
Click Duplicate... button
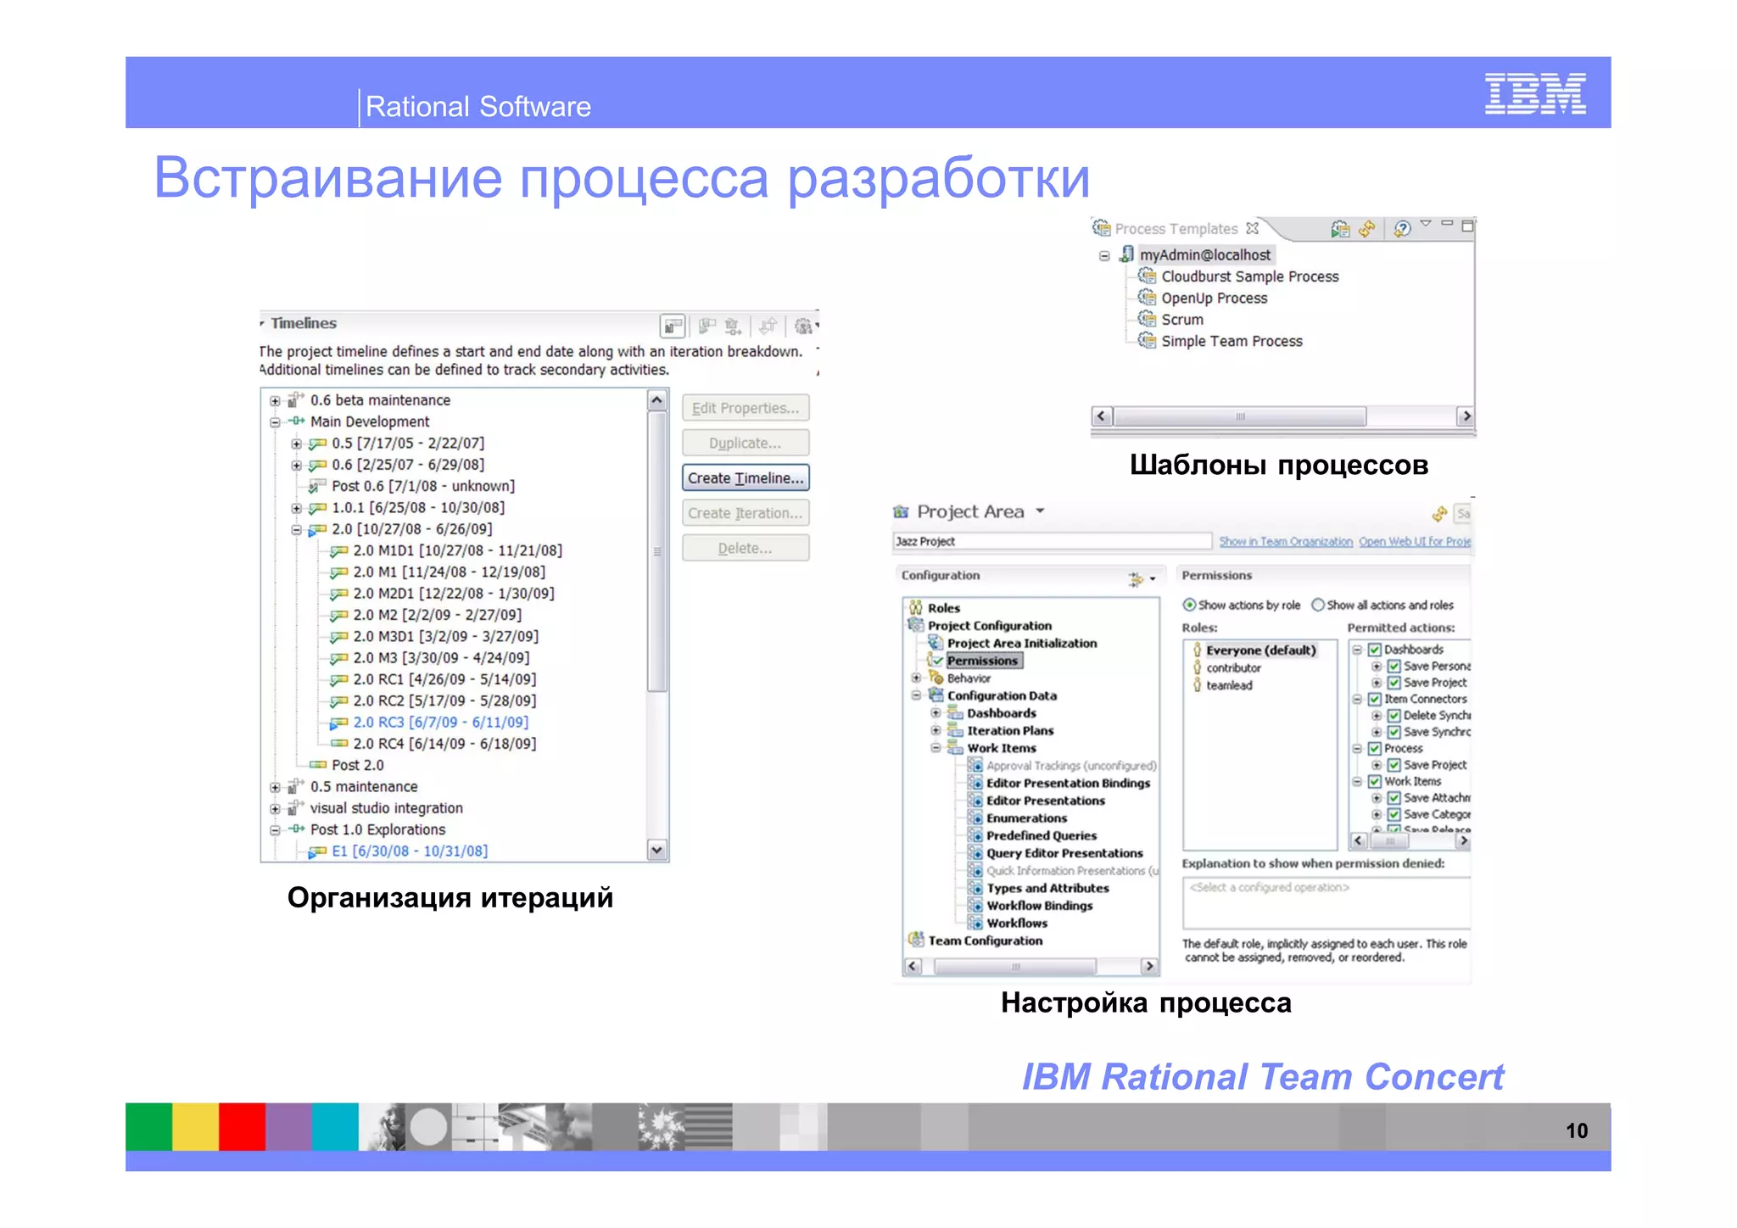click(x=746, y=443)
